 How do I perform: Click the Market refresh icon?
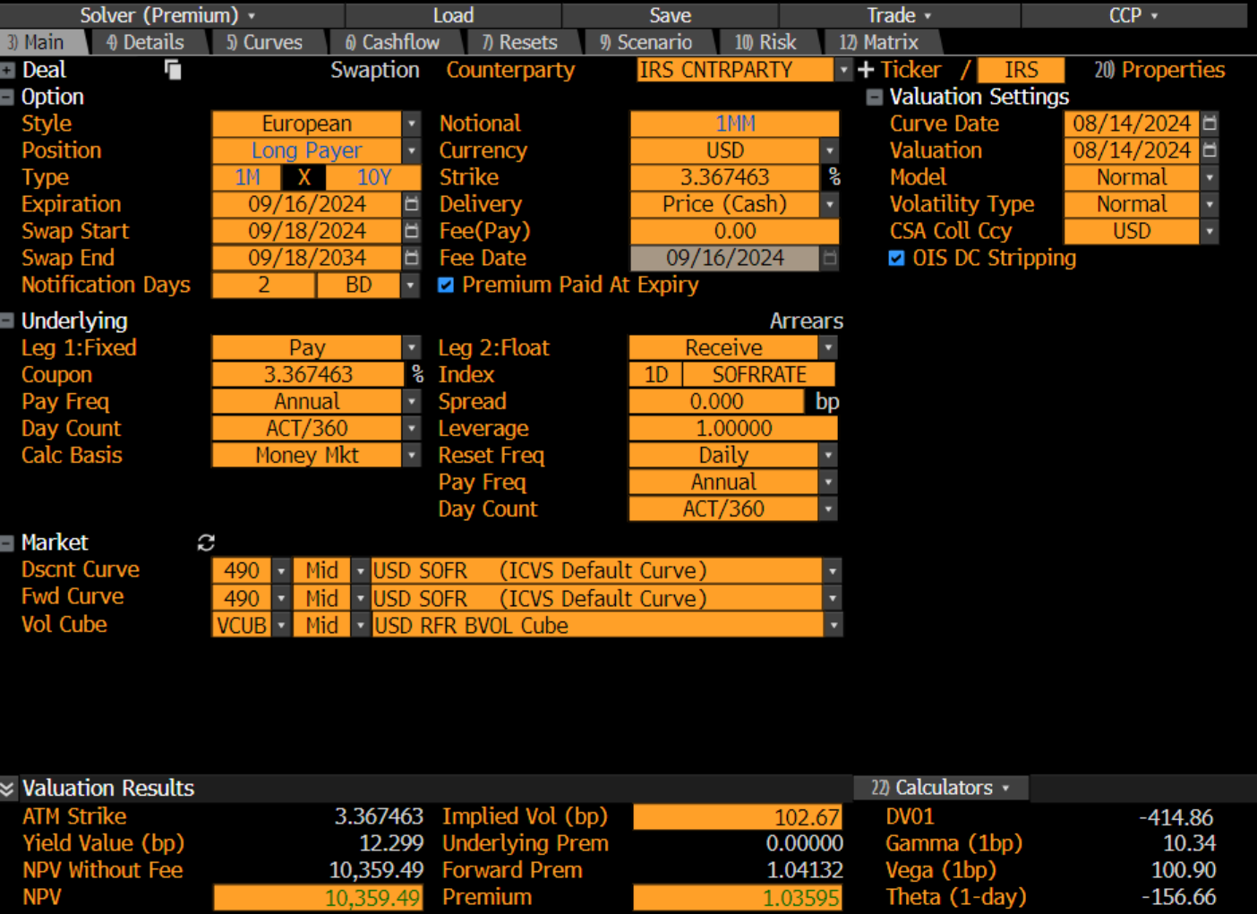pyautogui.click(x=206, y=542)
